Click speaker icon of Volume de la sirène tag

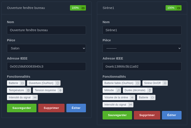click(132, 98)
